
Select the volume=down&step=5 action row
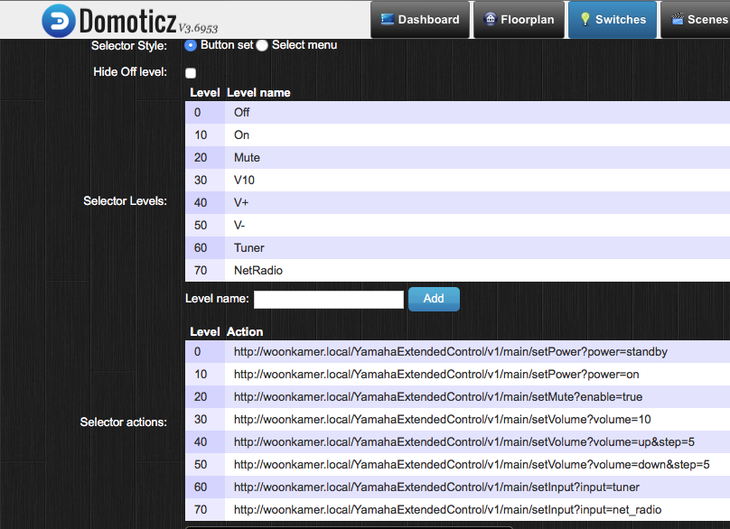click(x=458, y=464)
